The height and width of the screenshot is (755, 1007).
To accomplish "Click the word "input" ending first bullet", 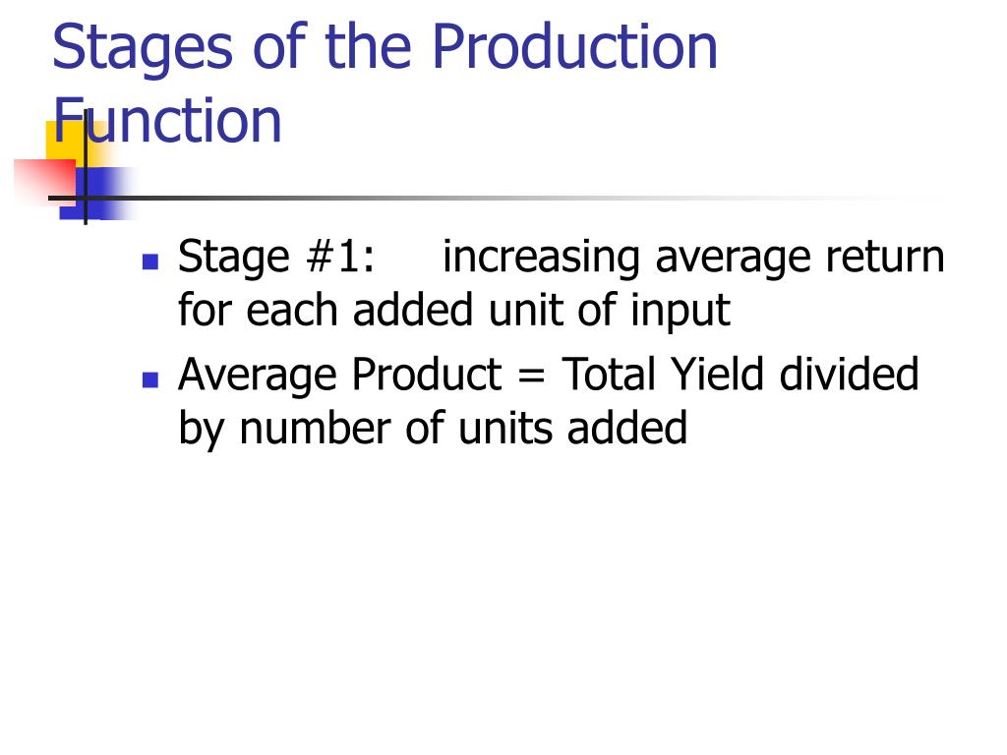I will tap(681, 312).
